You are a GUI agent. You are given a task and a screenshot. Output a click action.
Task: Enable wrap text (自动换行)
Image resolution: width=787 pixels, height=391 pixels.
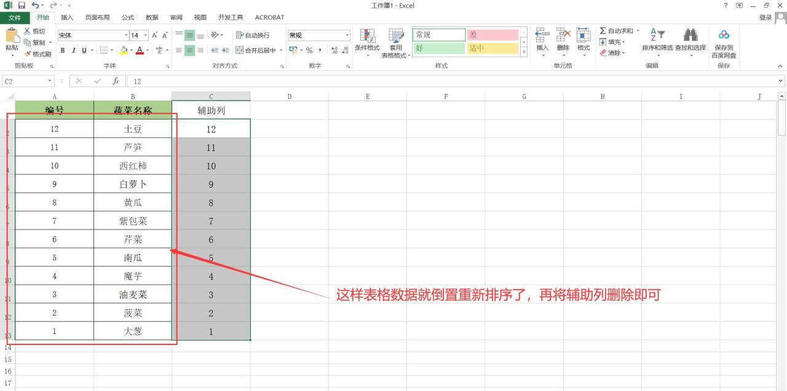(x=253, y=35)
